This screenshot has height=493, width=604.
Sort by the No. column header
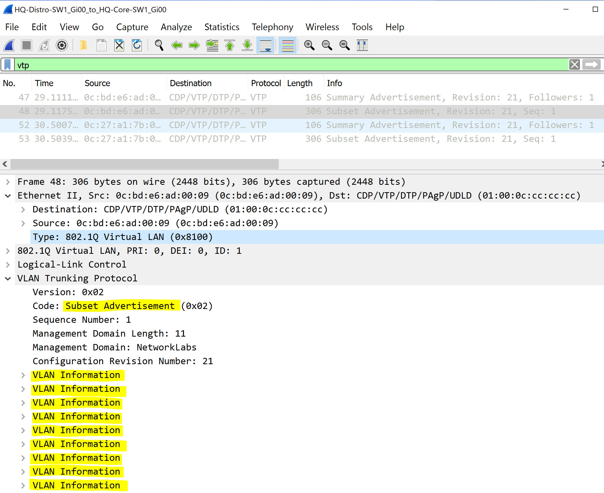(x=16, y=83)
